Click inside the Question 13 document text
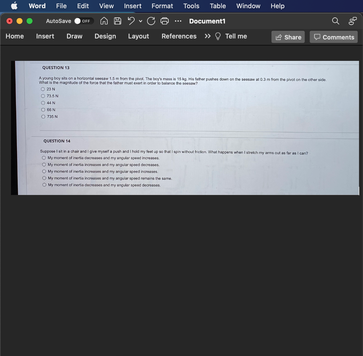The width and height of the screenshot is (363, 356). [142, 80]
